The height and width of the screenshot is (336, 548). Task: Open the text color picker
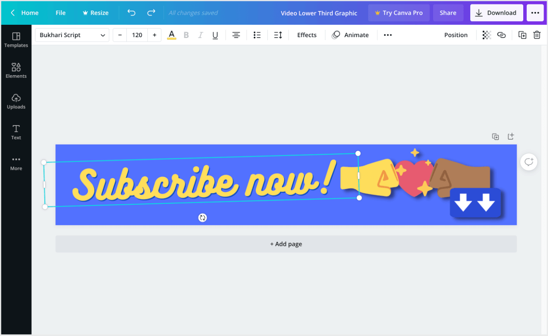coord(171,35)
